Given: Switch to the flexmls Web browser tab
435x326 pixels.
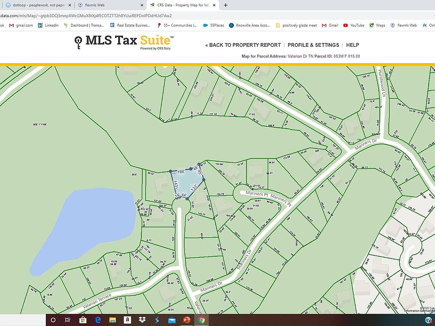Looking at the screenshot, I should (111, 5).
